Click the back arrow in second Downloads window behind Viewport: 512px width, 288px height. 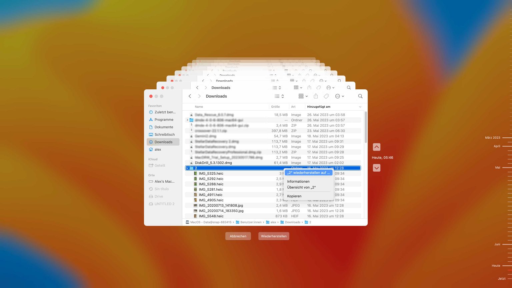pyautogui.click(x=197, y=88)
